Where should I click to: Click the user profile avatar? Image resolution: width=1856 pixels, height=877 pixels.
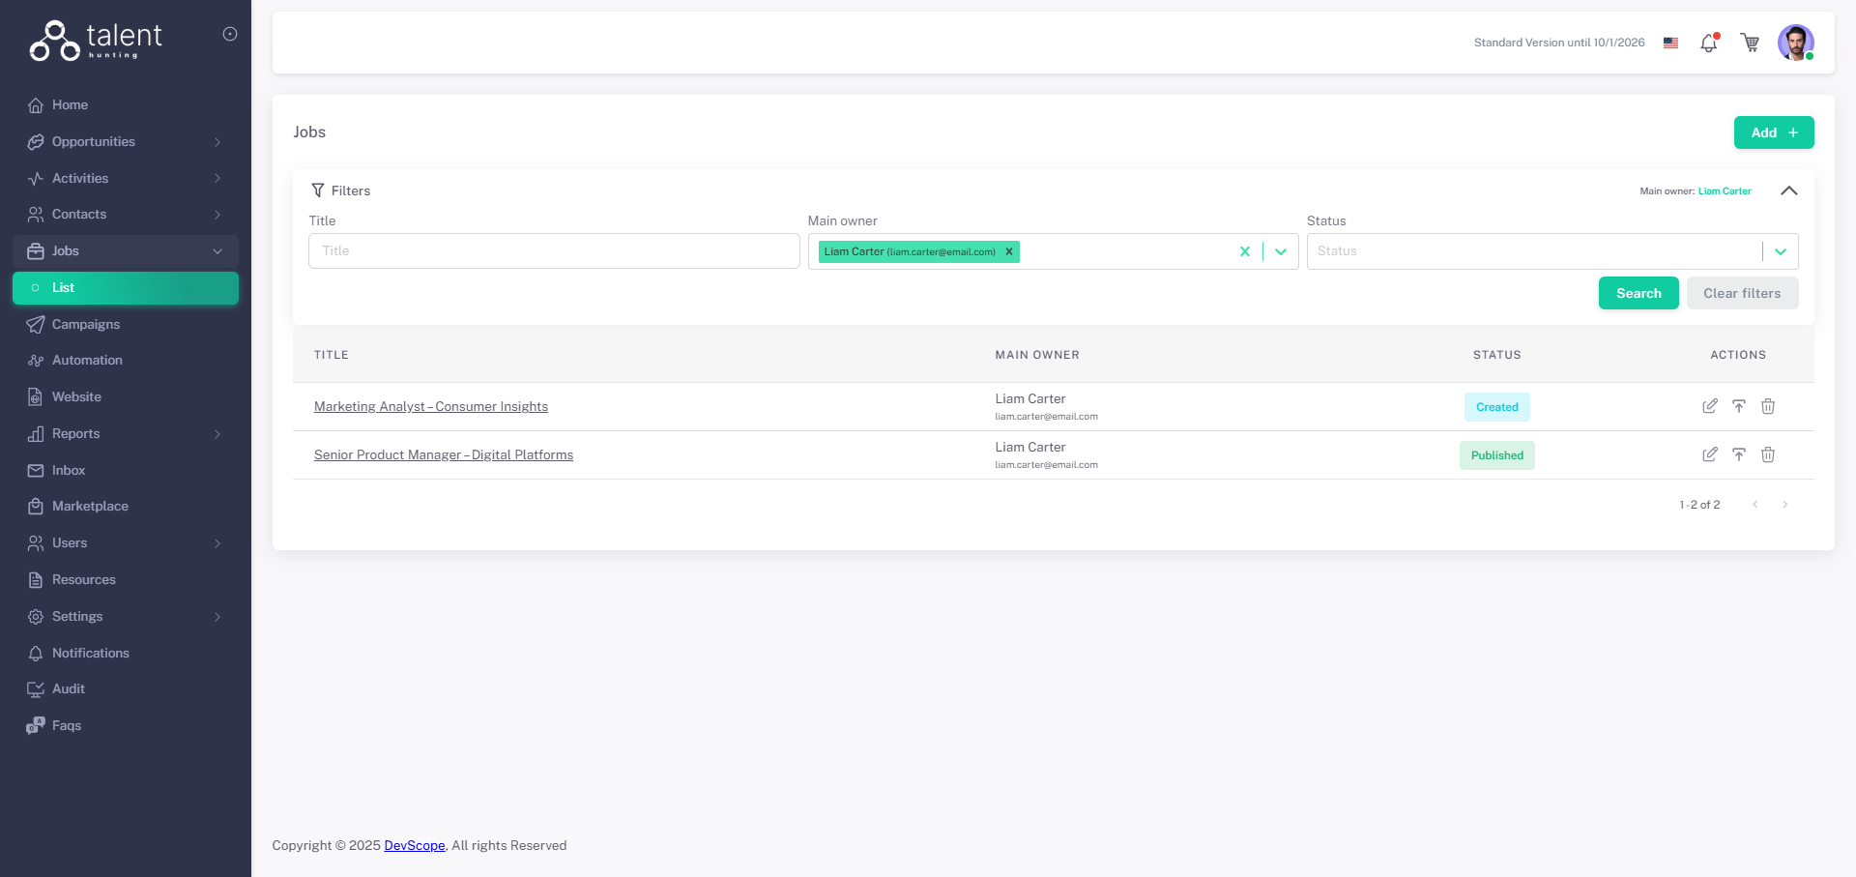1795,44
